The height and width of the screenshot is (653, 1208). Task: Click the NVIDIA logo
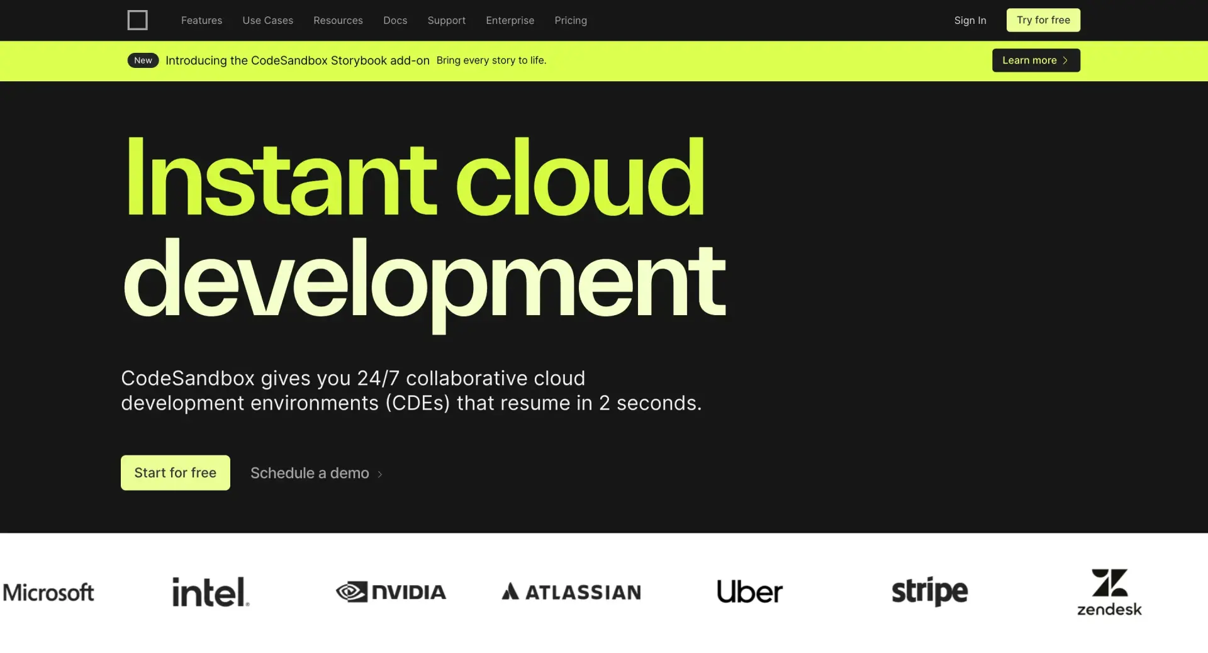(391, 592)
